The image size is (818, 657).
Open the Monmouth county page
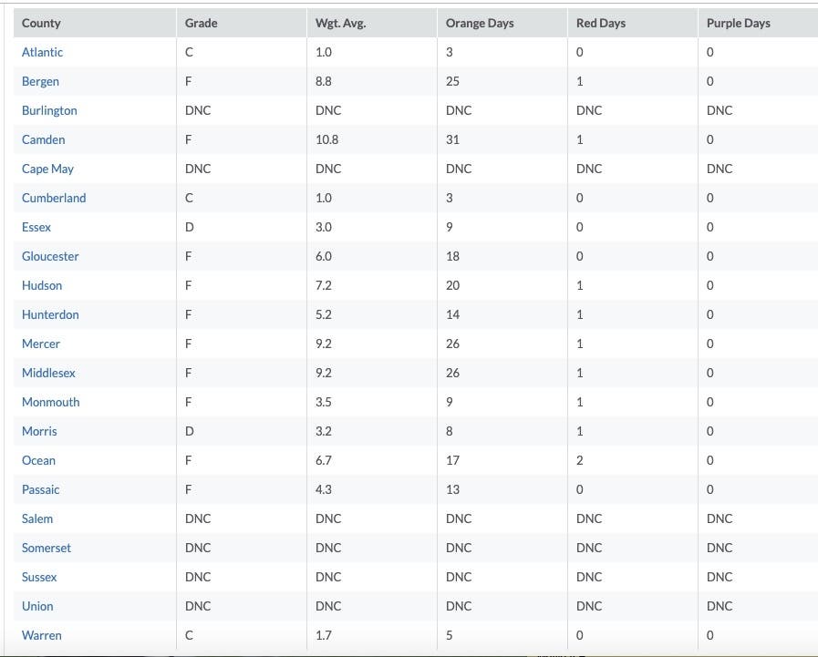click(50, 402)
